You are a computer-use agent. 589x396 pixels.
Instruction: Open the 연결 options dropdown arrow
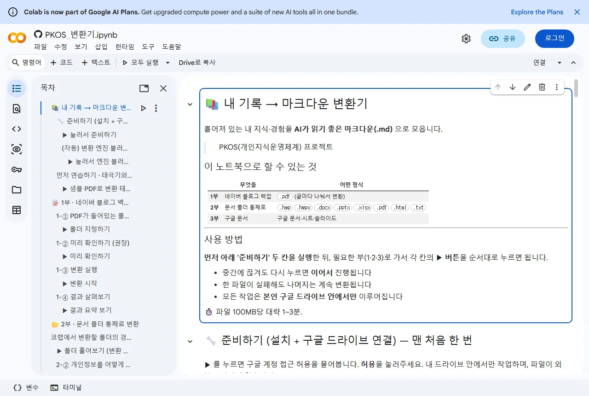[x=560, y=63]
